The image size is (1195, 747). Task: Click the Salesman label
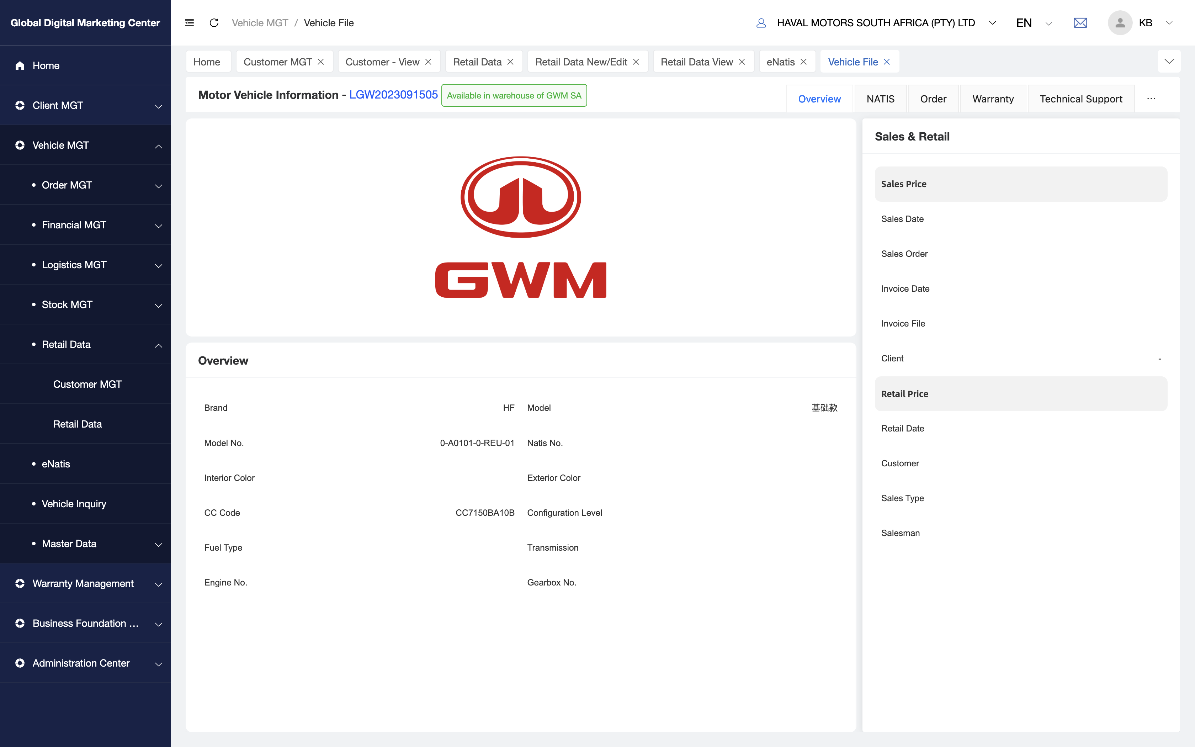(x=900, y=533)
